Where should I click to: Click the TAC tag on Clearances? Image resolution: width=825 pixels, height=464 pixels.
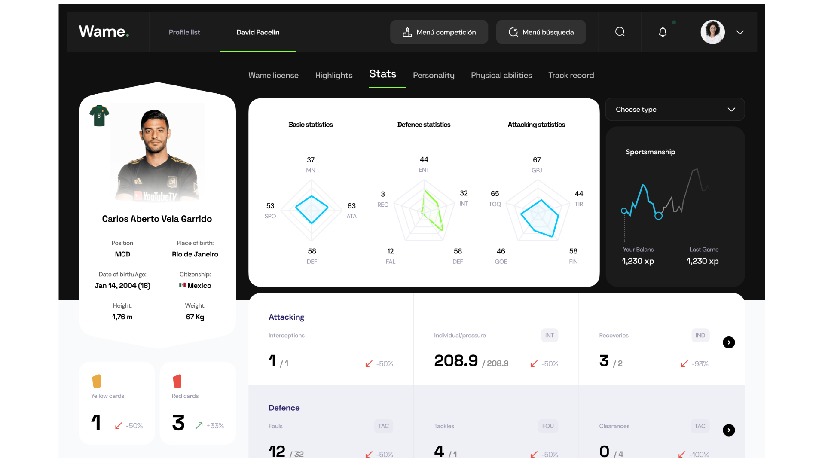[x=700, y=426]
